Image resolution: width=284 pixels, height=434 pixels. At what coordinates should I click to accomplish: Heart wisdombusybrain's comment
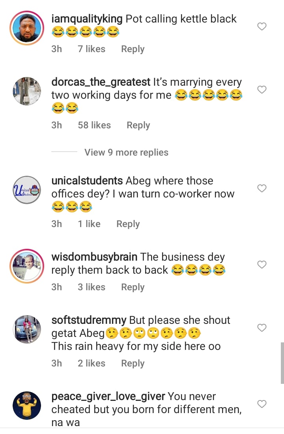262,265
